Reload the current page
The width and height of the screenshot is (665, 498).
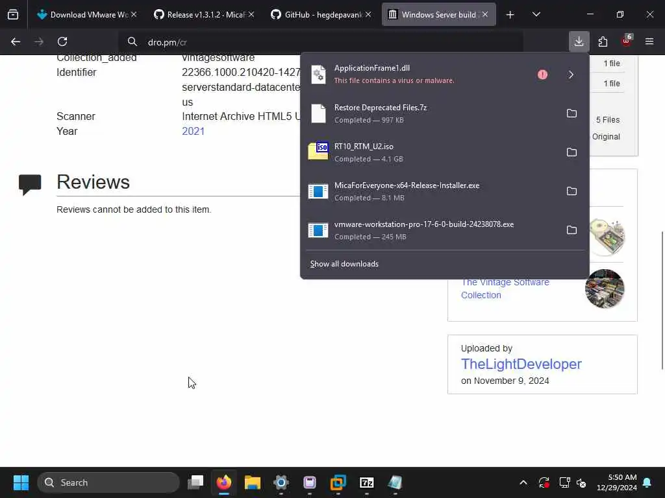(x=62, y=41)
